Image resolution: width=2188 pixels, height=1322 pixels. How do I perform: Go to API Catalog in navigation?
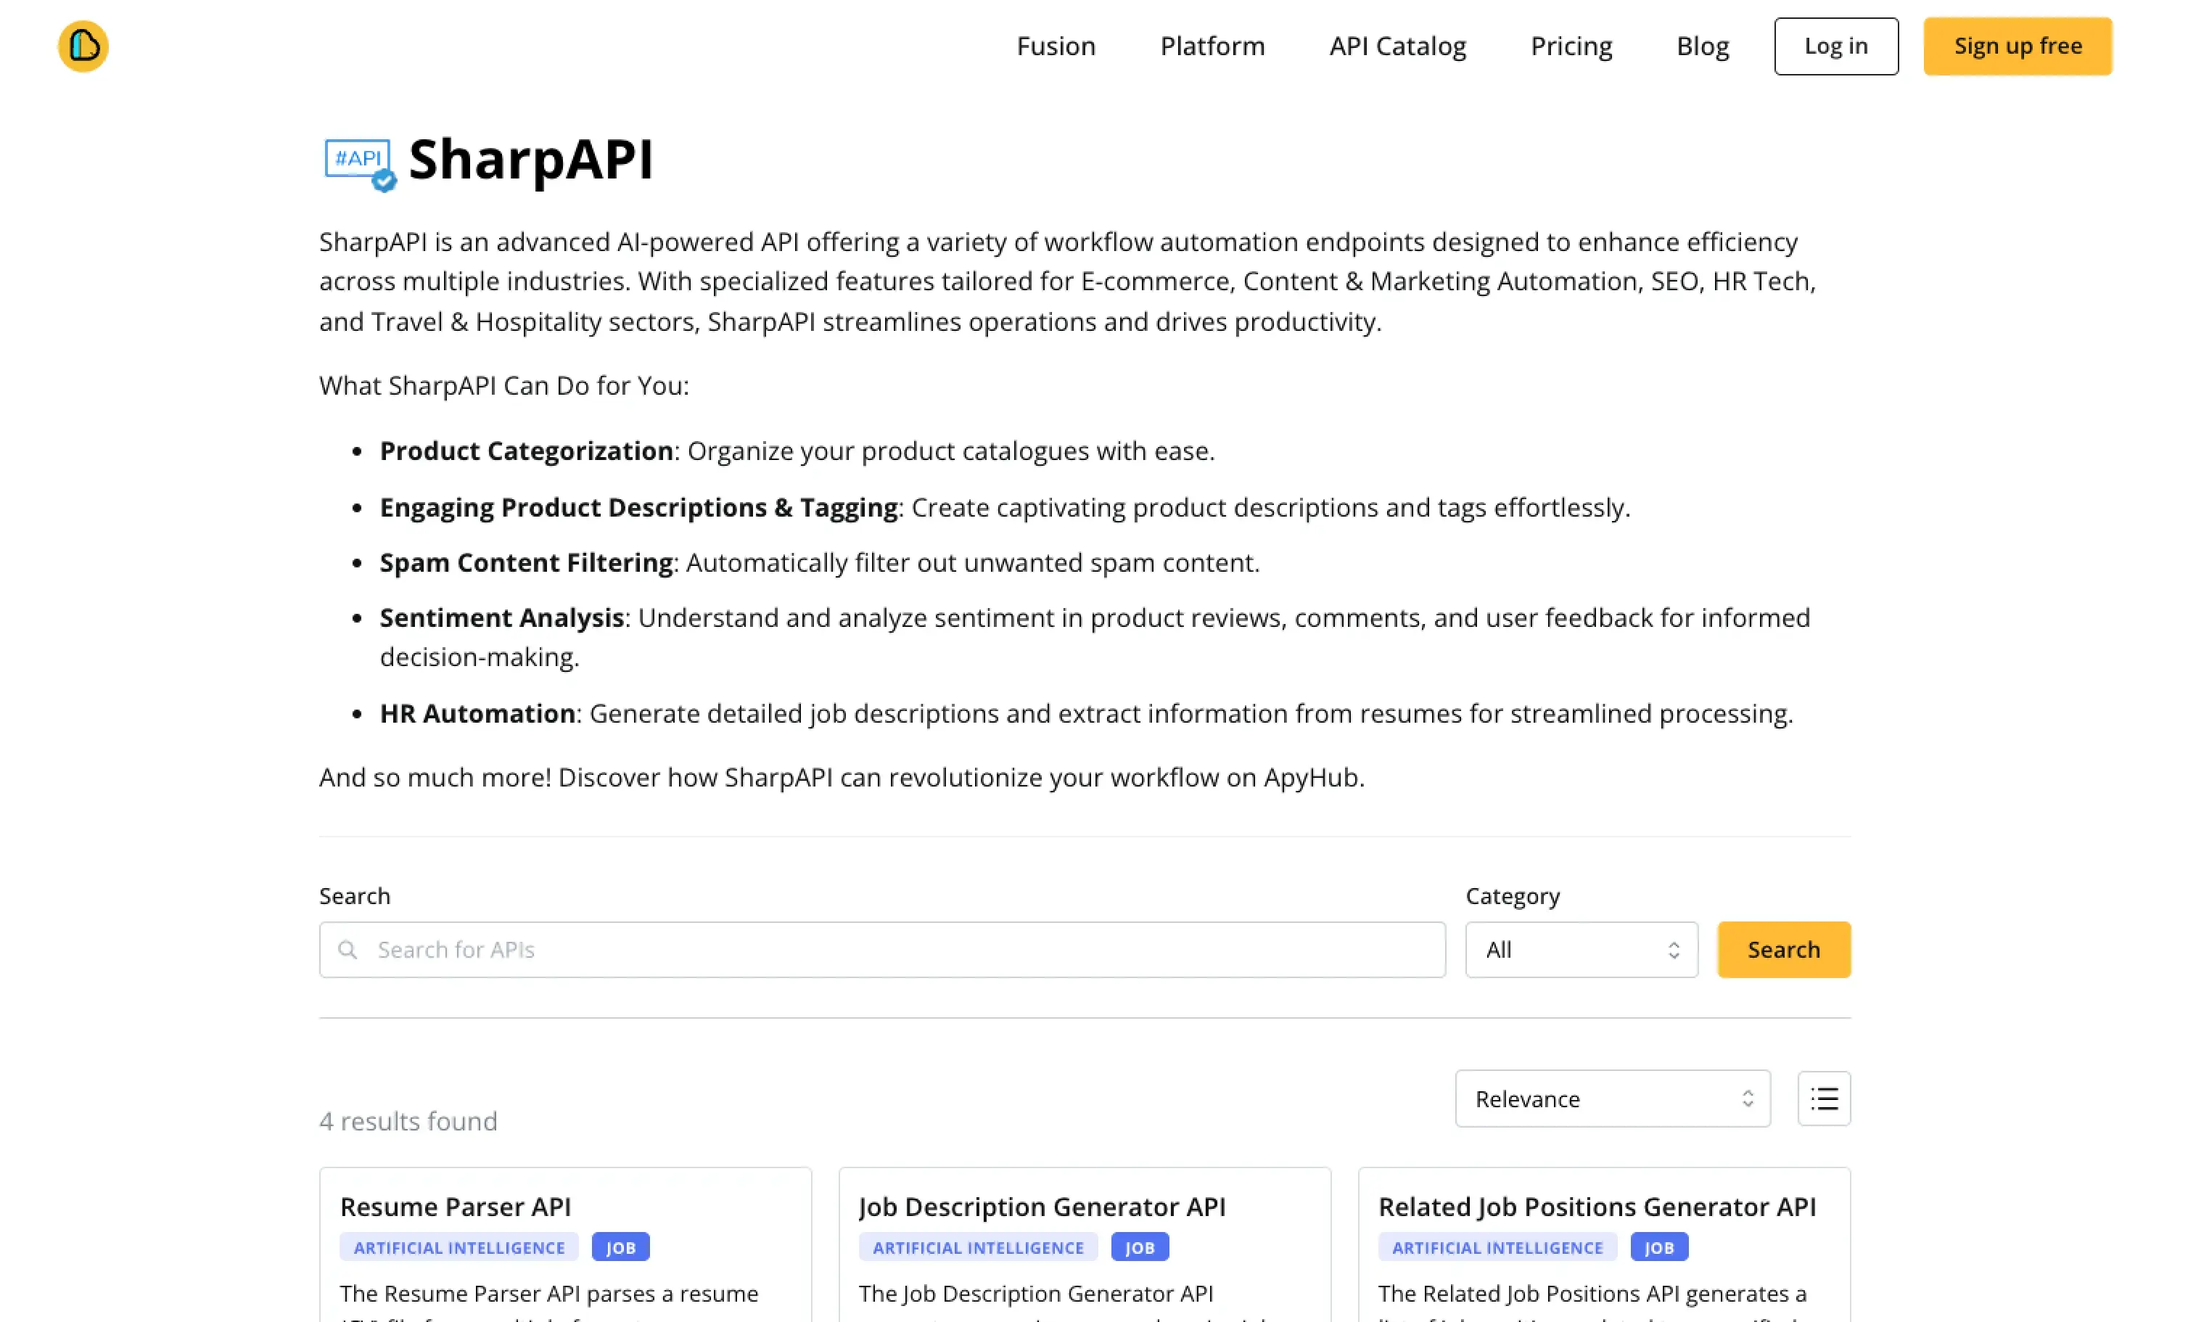(x=1398, y=46)
